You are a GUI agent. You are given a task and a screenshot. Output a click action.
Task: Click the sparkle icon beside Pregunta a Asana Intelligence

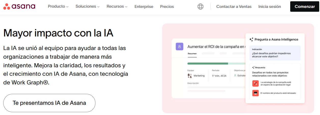pos(251,40)
